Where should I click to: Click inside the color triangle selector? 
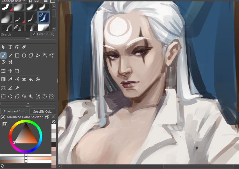pos(26,137)
